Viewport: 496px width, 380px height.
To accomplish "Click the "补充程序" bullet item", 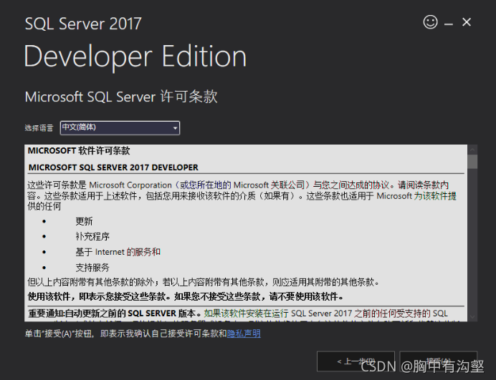I will 92,237.
